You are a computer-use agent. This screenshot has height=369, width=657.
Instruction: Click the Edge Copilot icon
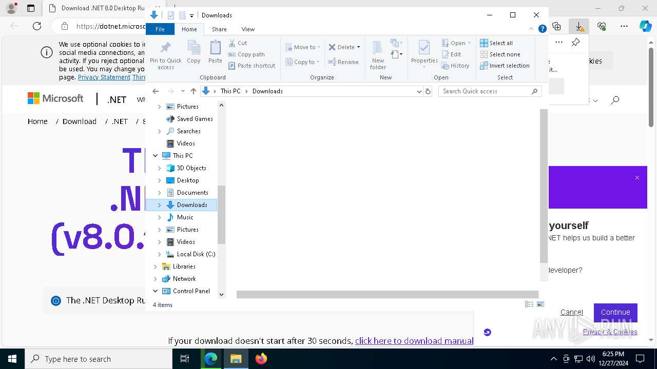coord(645,26)
